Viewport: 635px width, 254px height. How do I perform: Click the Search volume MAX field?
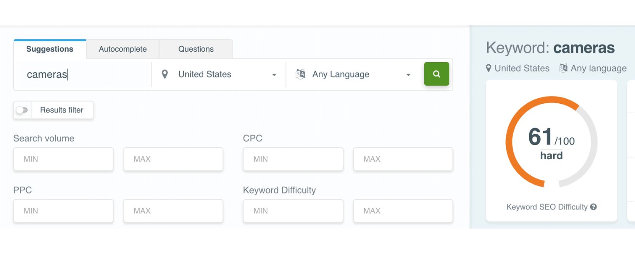pyautogui.click(x=173, y=159)
